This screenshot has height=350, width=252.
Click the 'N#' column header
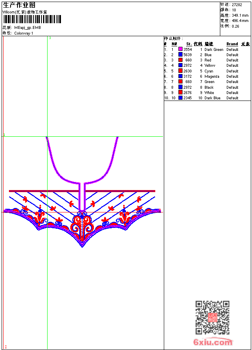point(174,44)
